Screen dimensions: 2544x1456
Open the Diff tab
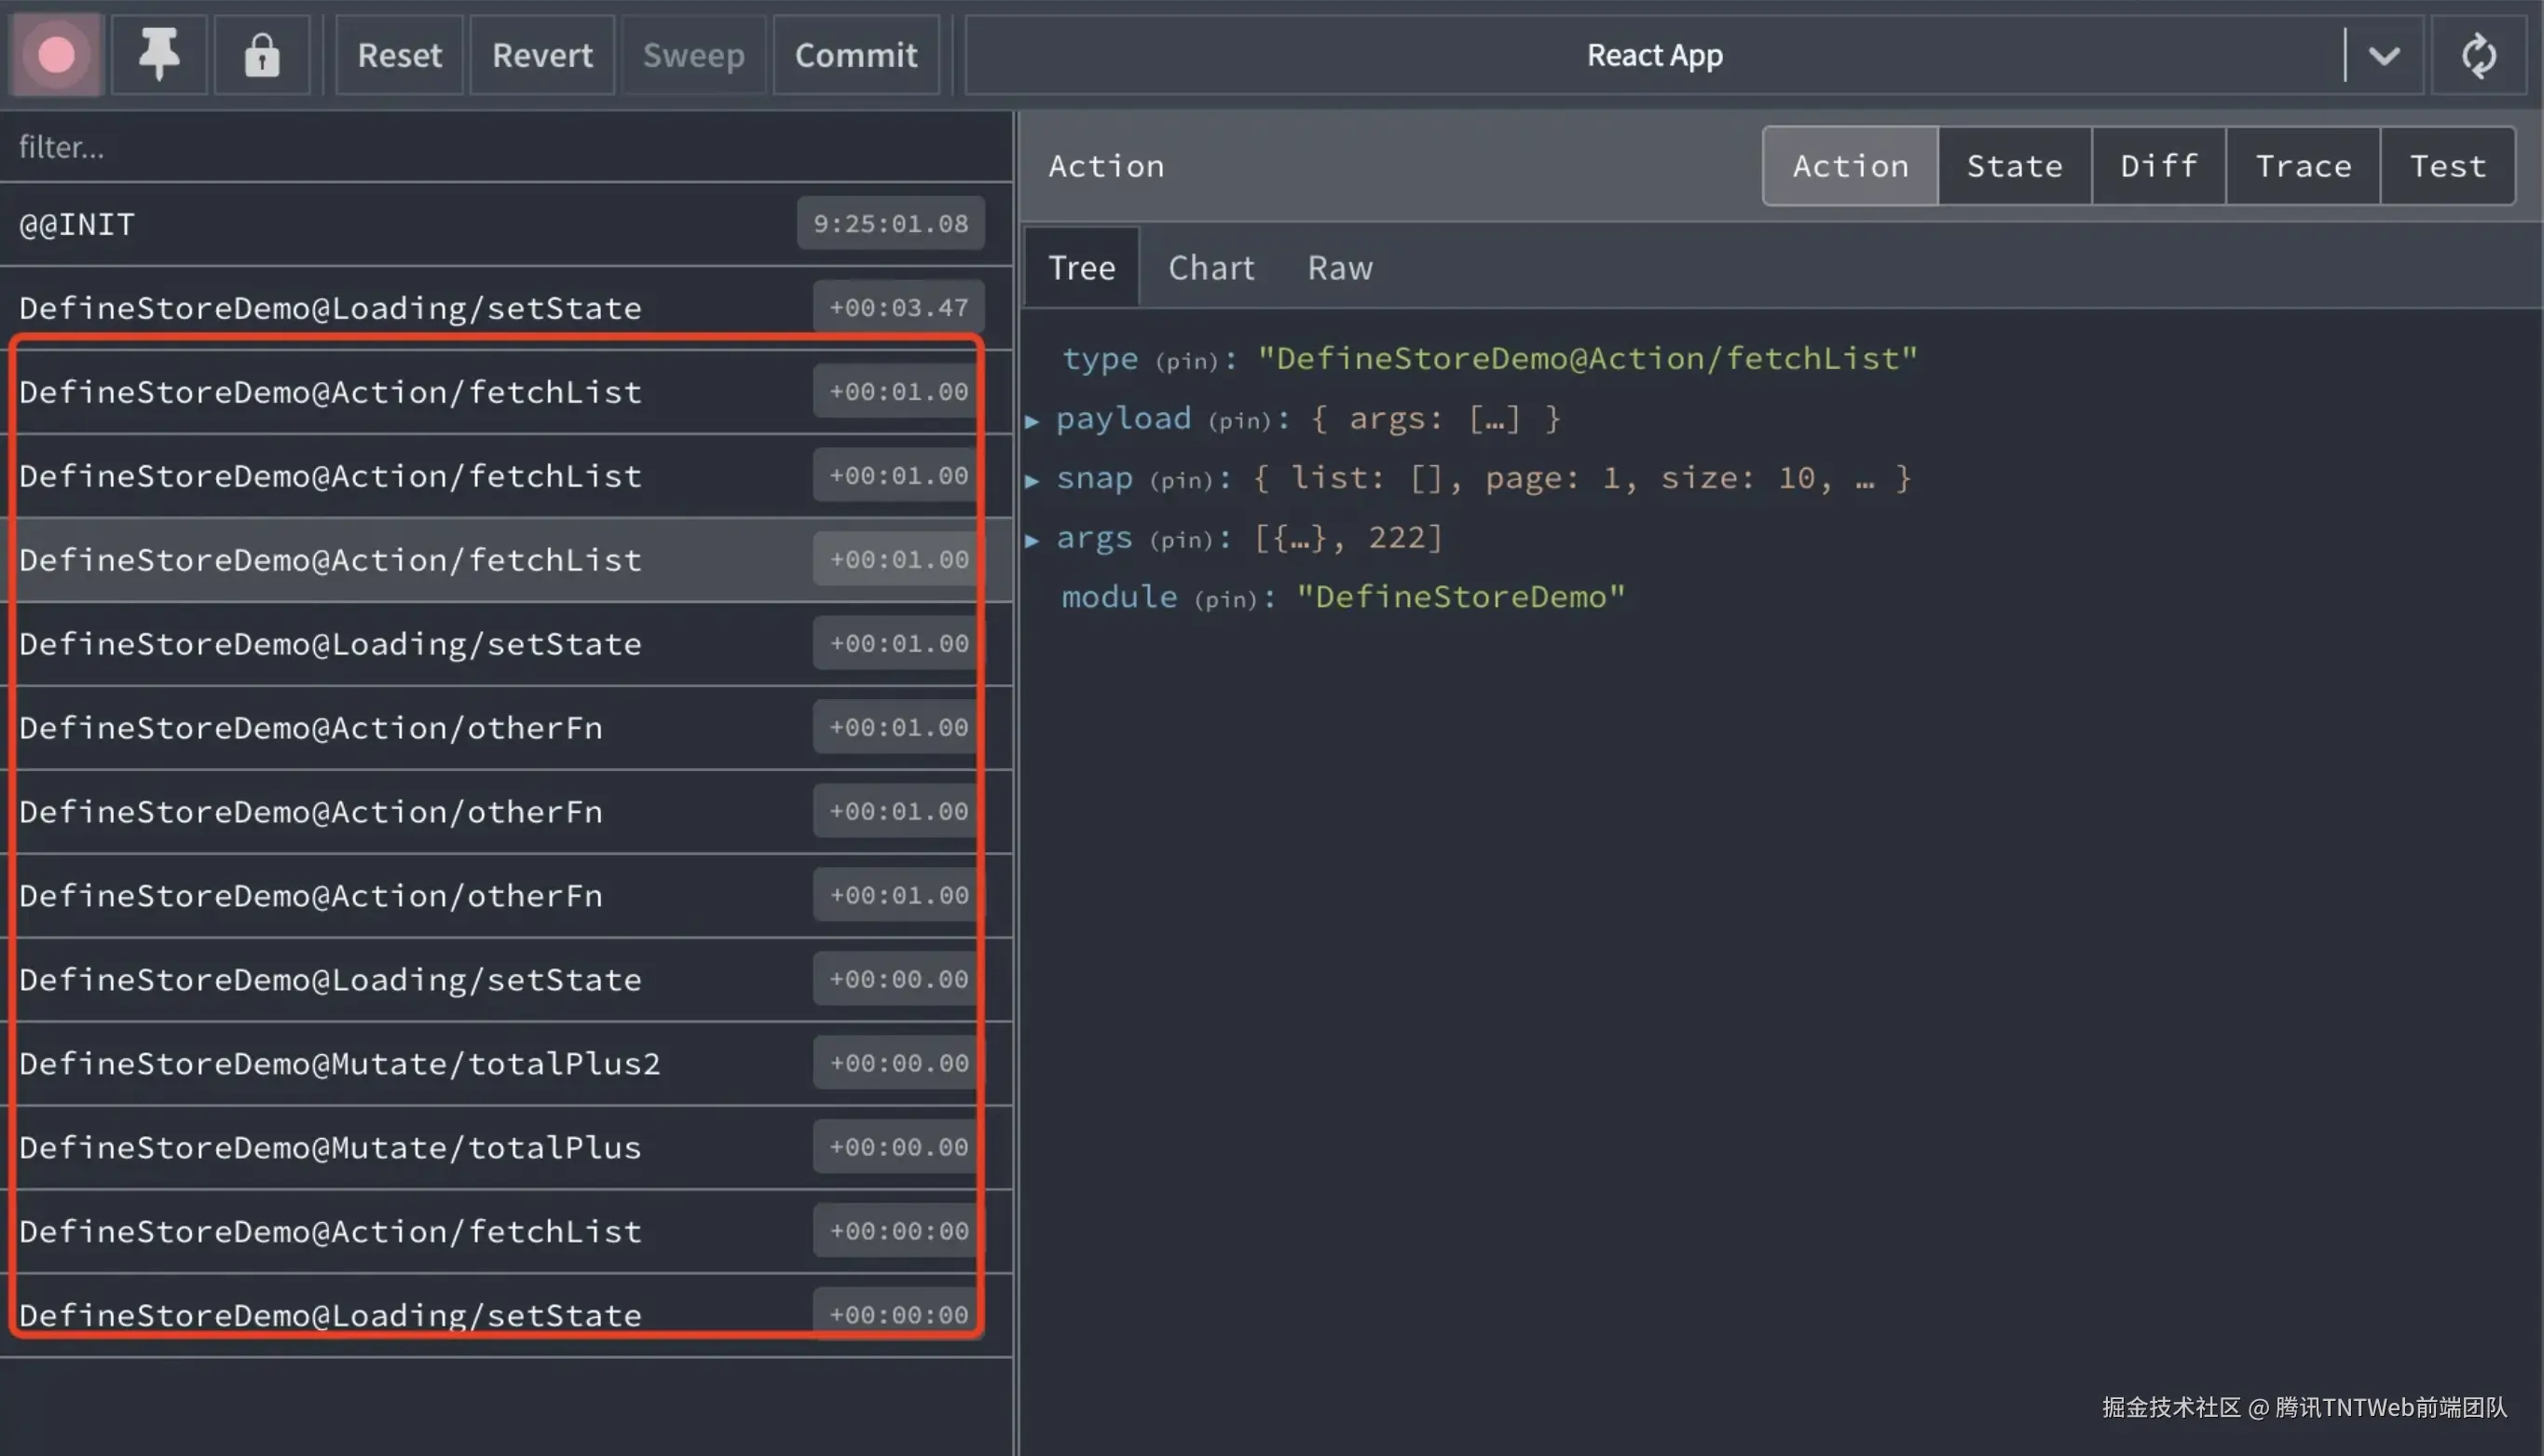click(2159, 166)
